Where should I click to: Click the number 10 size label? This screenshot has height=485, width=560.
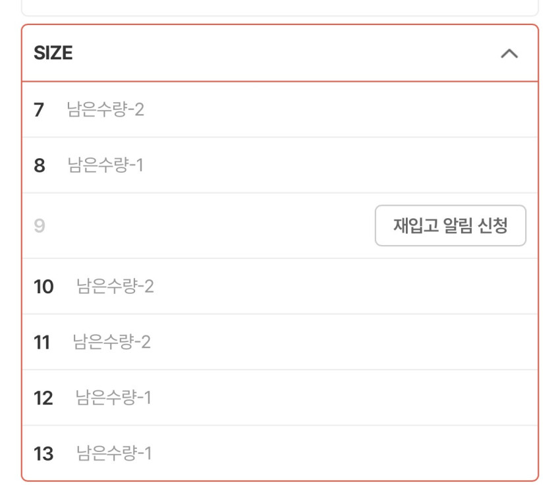(x=43, y=287)
